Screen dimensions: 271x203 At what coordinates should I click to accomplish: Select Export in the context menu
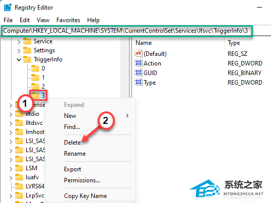[x=73, y=169]
